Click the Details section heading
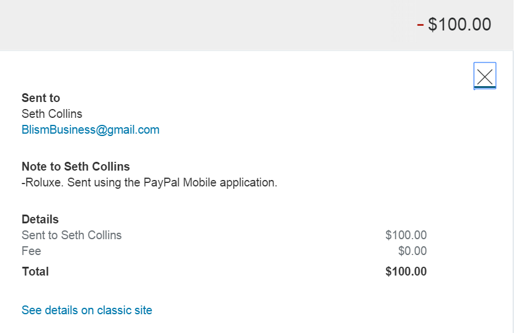515x333 pixels. (x=40, y=219)
